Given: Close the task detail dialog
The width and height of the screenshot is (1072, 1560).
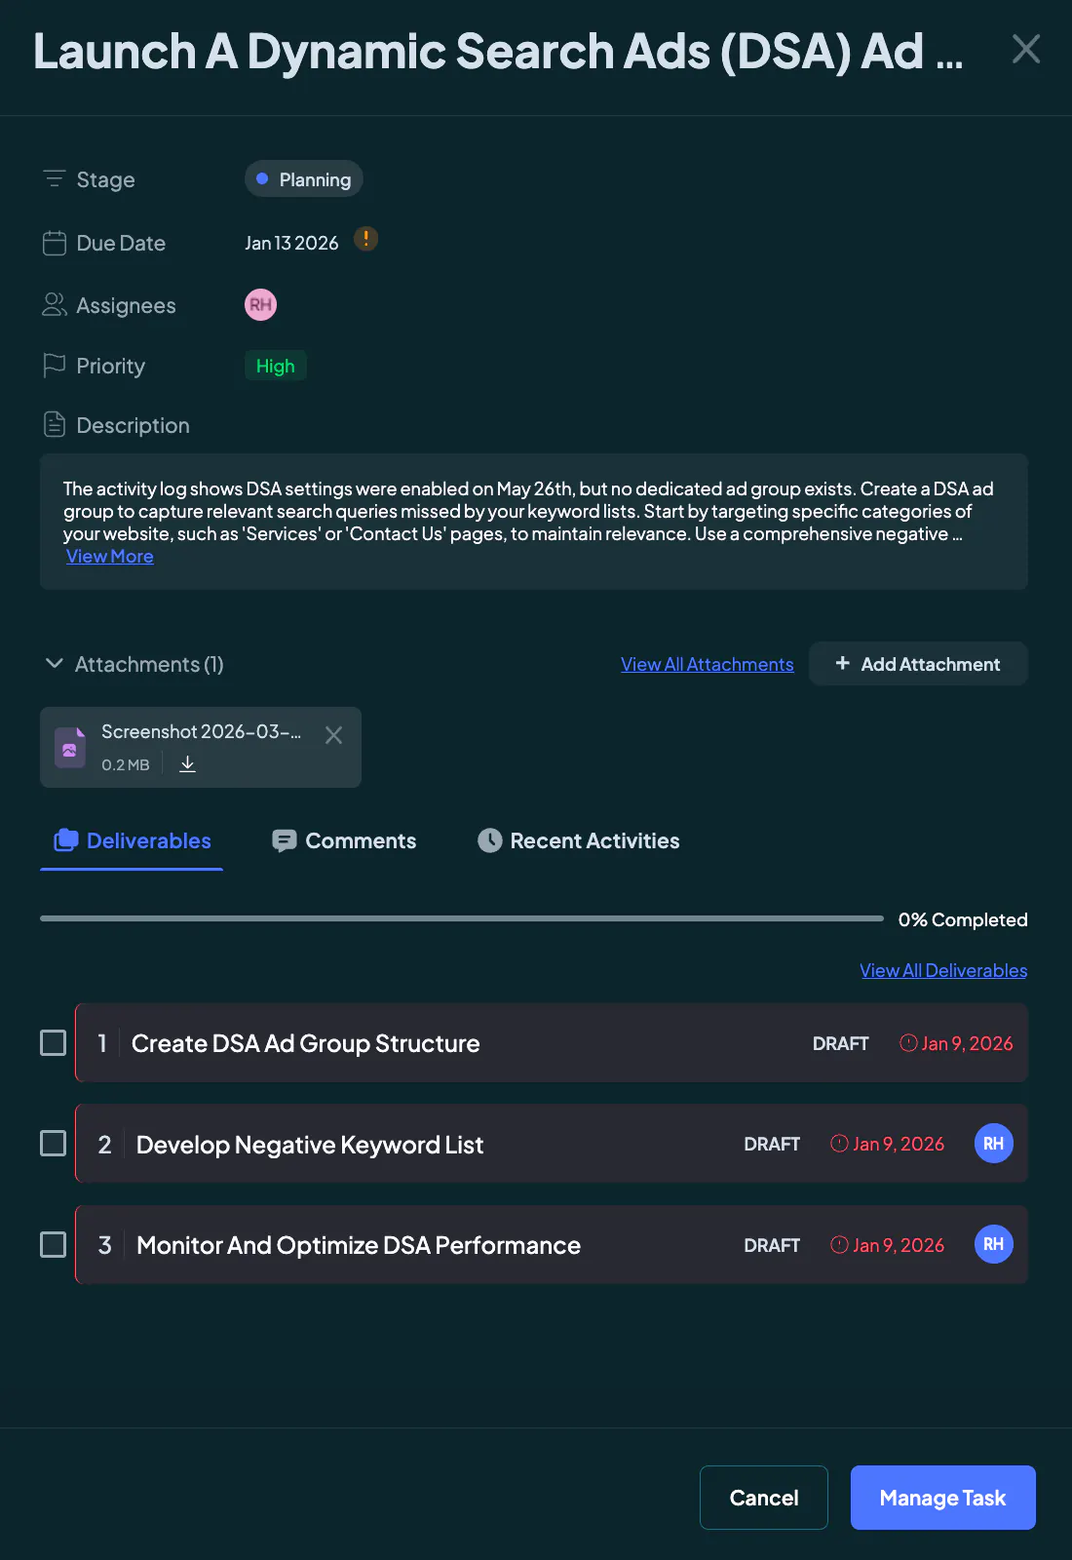Looking at the screenshot, I should point(1026,49).
